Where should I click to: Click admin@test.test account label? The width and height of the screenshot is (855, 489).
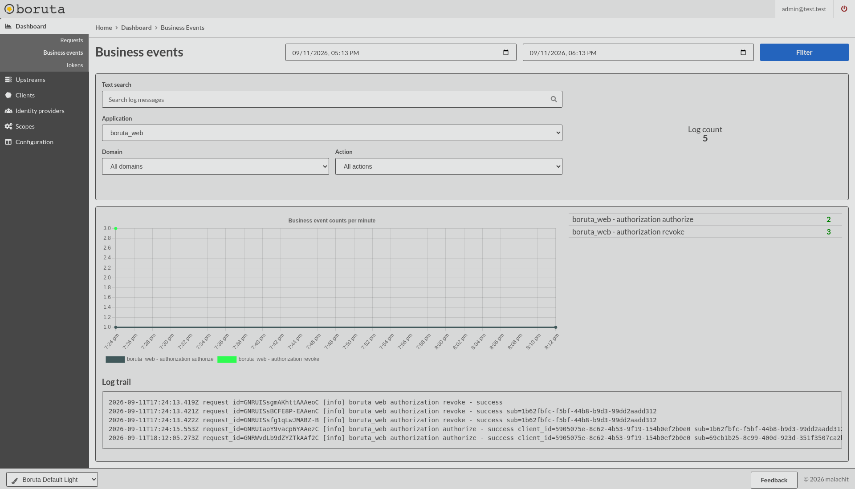coord(804,9)
